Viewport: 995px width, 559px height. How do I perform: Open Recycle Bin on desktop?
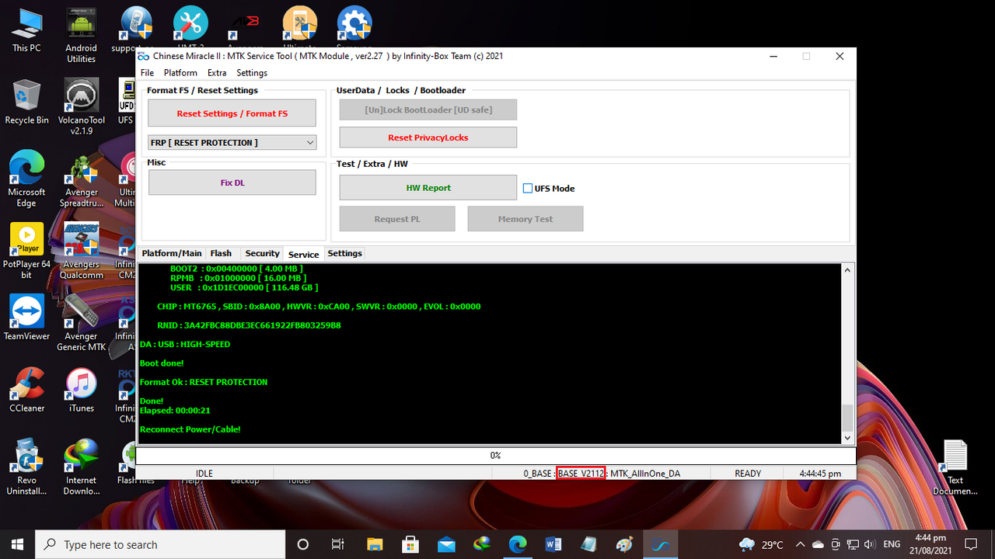(x=26, y=102)
